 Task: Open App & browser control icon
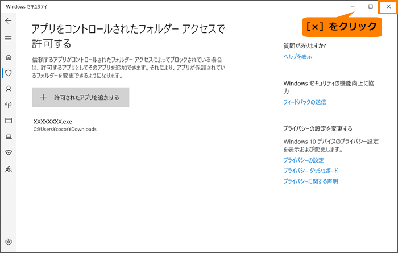click(x=9, y=121)
